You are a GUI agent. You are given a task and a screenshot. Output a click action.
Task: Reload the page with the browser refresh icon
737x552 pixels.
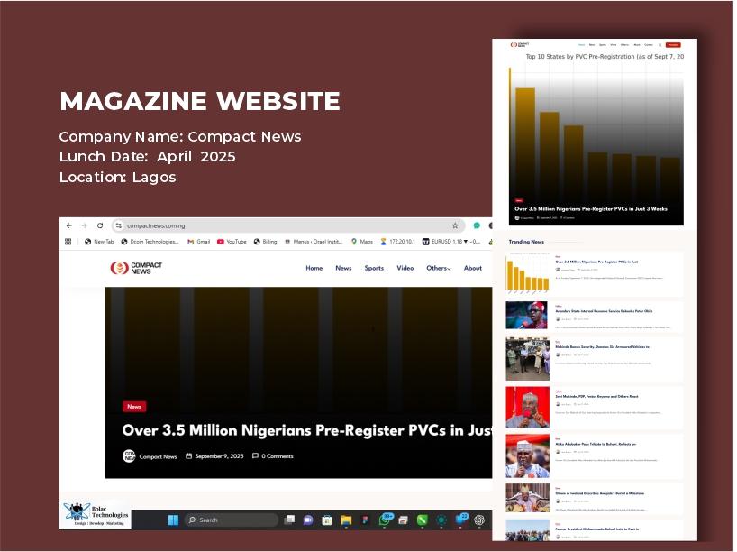100,225
